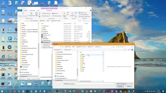The image size is (166, 93).
Task: Expand the file name history dropdown arrow
Action: click(115, 84)
